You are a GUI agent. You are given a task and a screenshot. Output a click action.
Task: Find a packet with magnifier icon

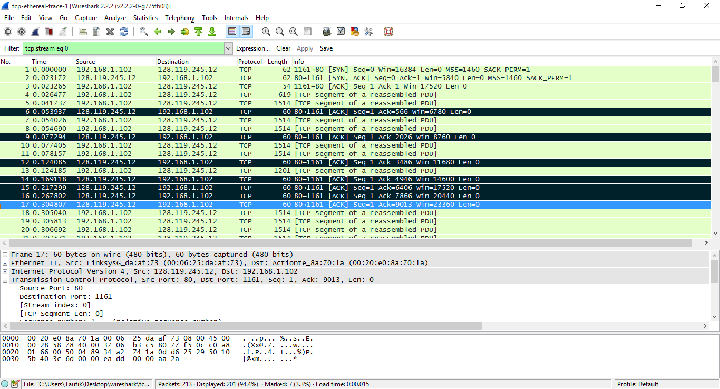click(144, 32)
